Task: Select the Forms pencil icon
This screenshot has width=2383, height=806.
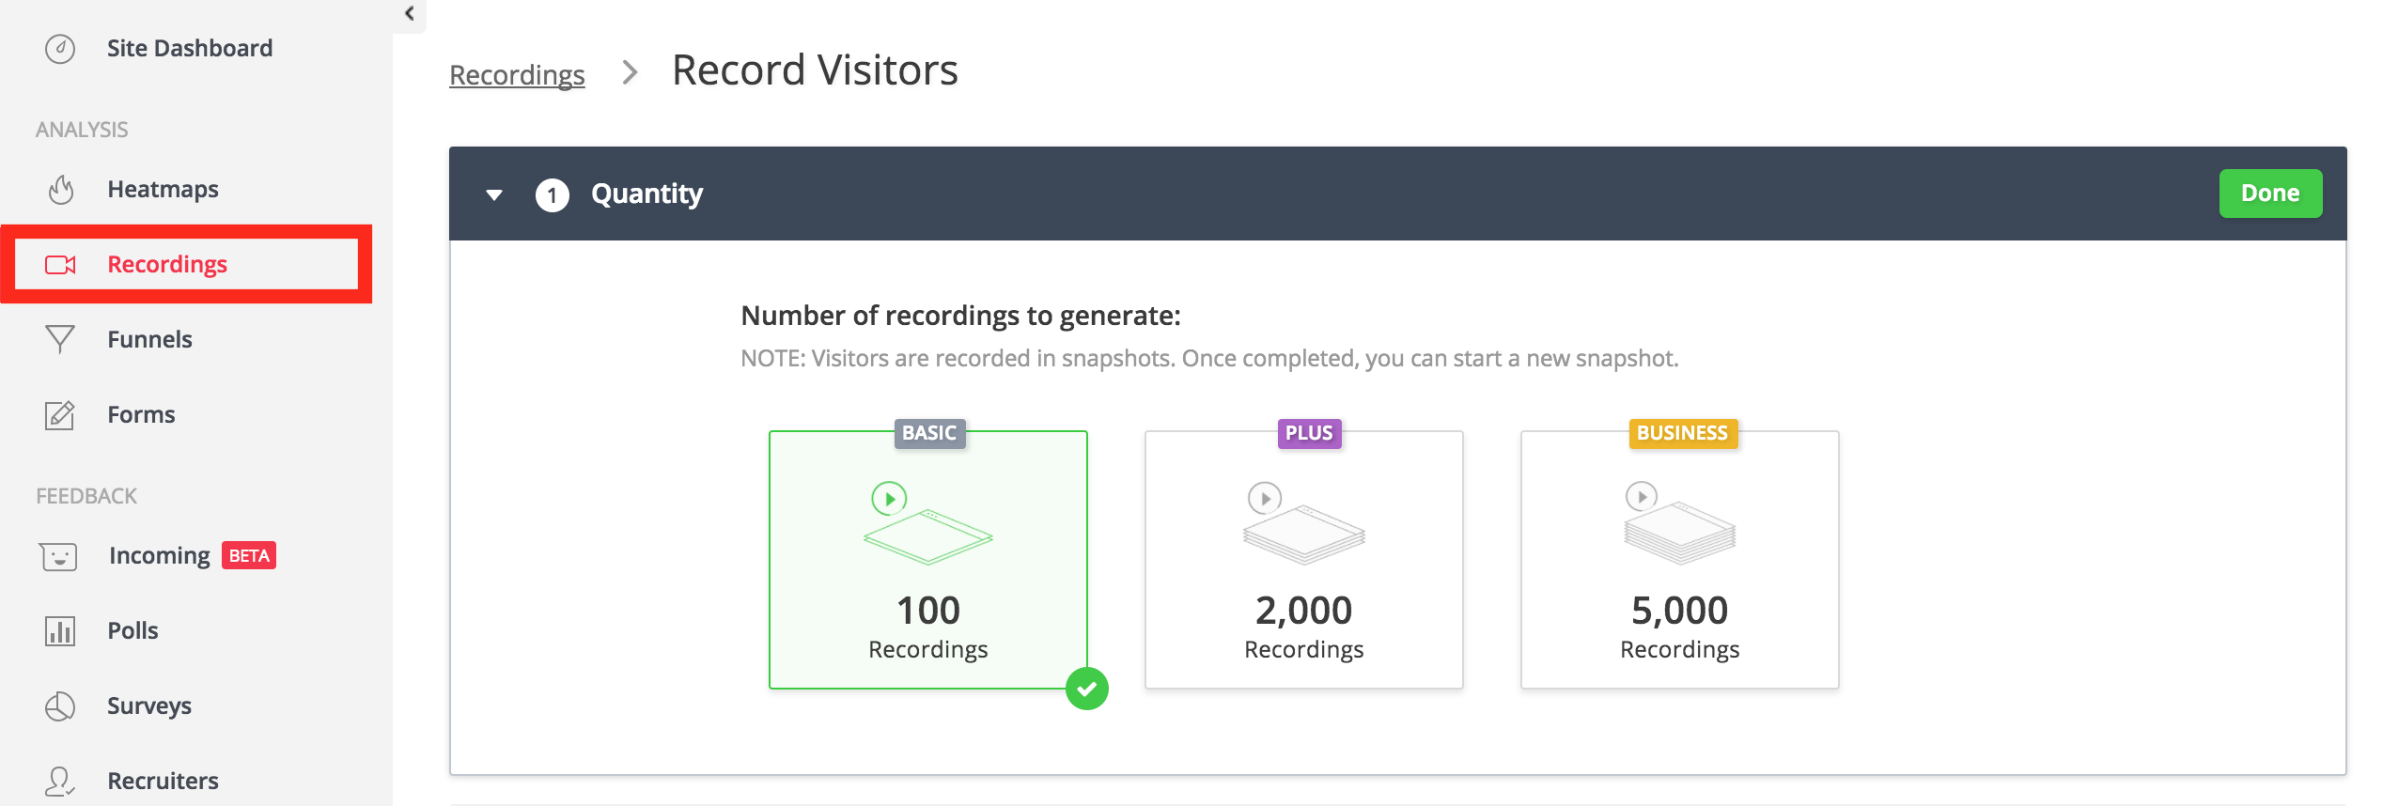Action: (58, 414)
